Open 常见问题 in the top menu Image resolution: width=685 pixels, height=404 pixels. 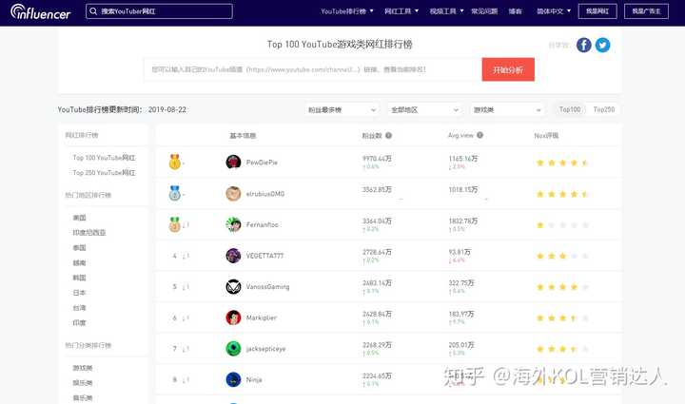coord(484,11)
